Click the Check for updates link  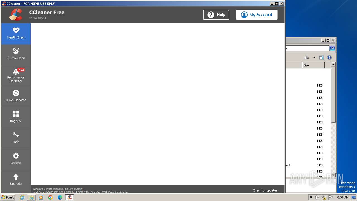(265, 190)
